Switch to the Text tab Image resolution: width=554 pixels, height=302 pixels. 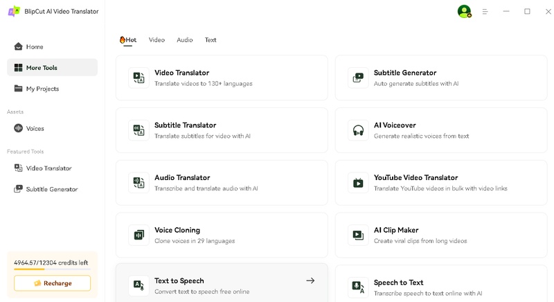pos(211,40)
